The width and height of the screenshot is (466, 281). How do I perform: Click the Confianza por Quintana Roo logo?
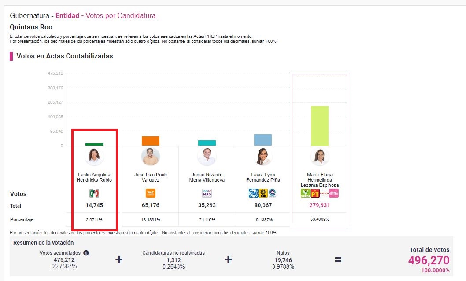point(272,193)
